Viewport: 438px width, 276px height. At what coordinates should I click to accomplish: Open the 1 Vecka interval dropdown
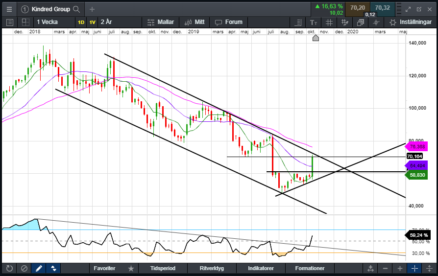(x=47, y=22)
